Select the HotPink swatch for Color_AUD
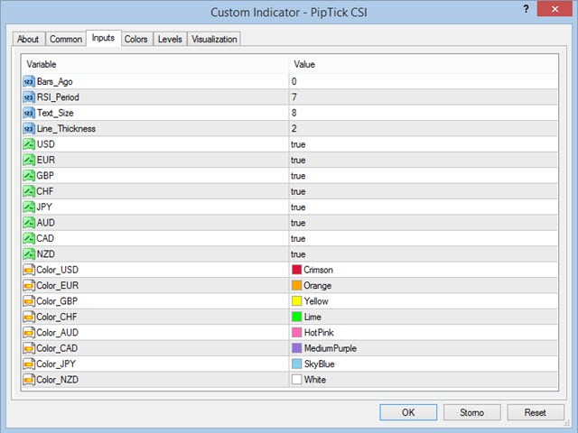578x433 pixels. (x=297, y=333)
